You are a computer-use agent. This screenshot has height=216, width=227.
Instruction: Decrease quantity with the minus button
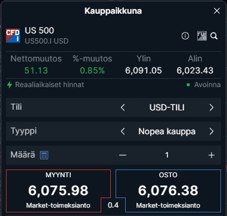pos(123,155)
